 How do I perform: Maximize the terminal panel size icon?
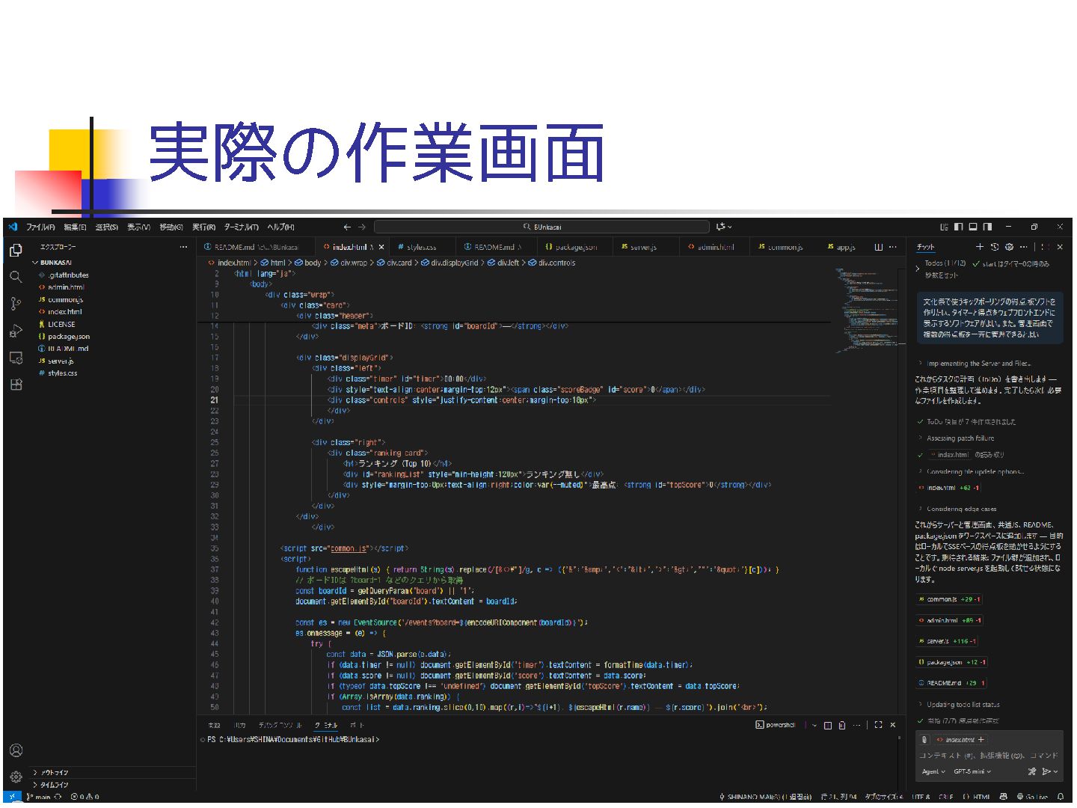pos(878,725)
